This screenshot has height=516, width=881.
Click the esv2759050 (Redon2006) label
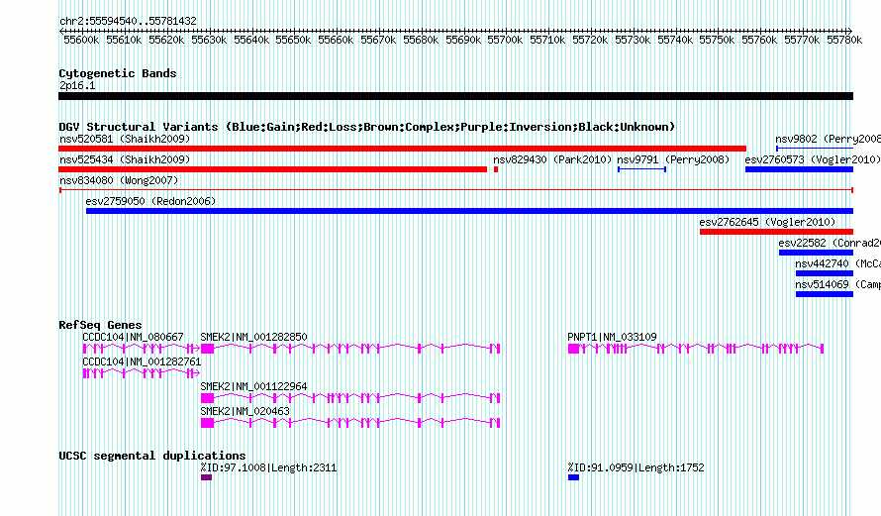coord(150,201)
